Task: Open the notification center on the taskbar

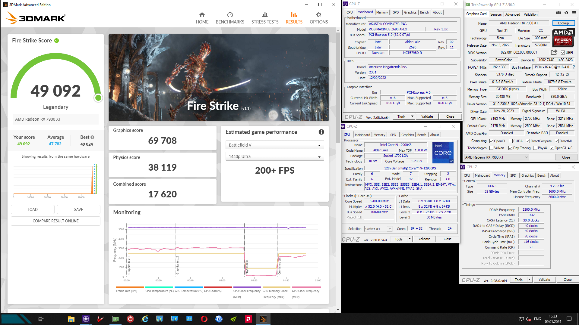Action: click(569, 319)
